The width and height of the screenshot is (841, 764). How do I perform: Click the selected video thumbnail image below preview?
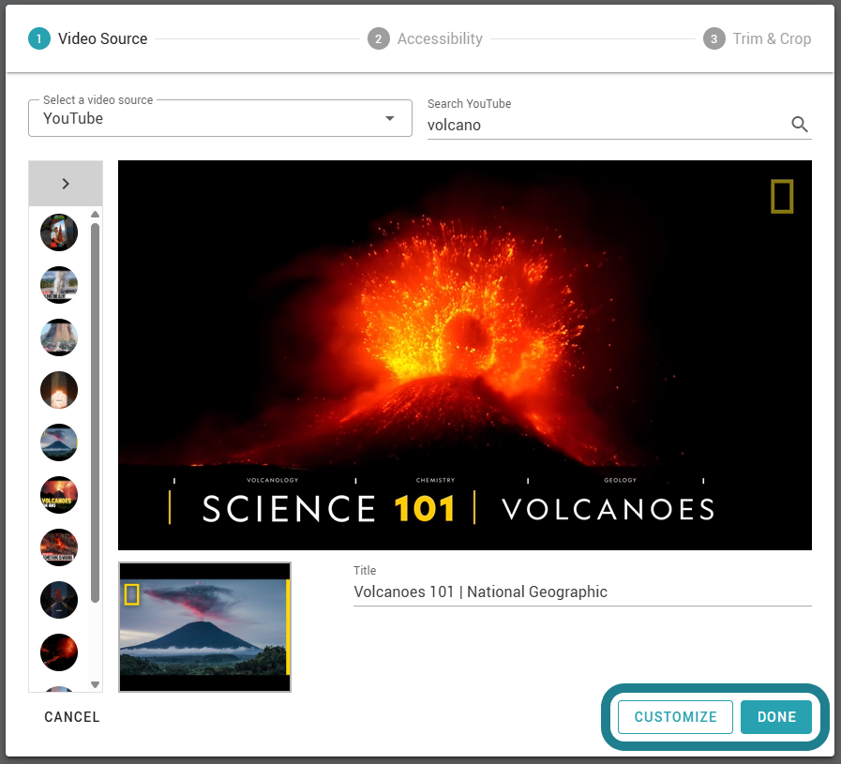click(x=204, y=627)
